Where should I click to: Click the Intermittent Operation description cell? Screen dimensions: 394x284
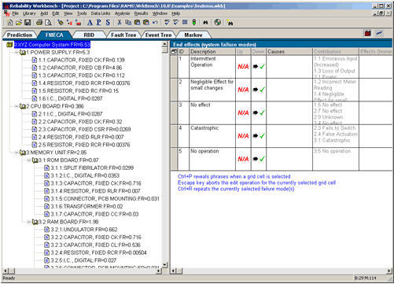[212, 67]
